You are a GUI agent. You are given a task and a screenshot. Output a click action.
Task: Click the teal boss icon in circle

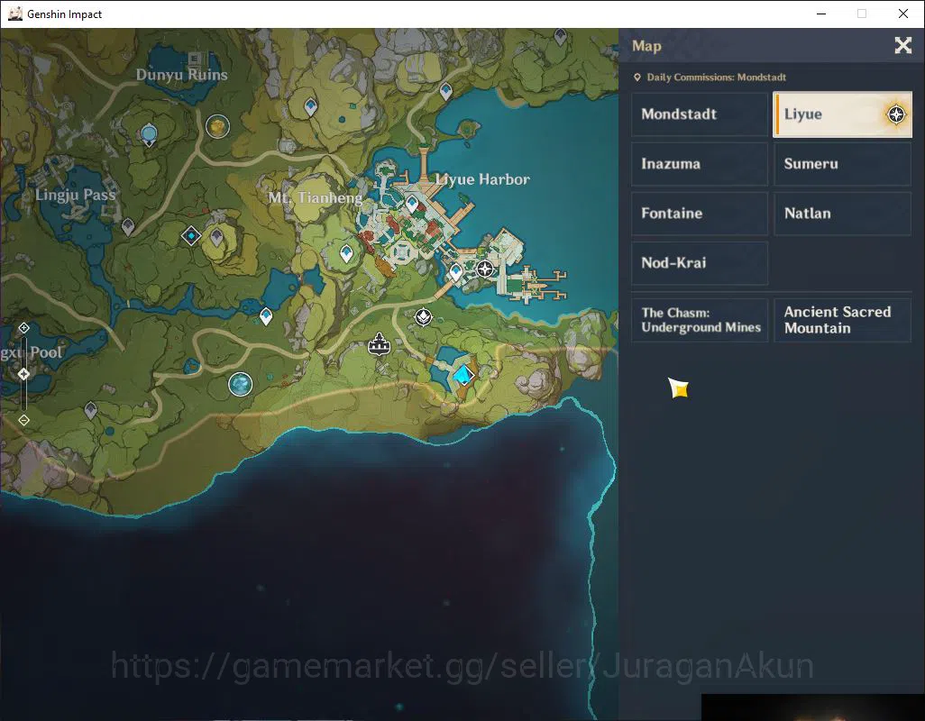(x=240, y=385)
